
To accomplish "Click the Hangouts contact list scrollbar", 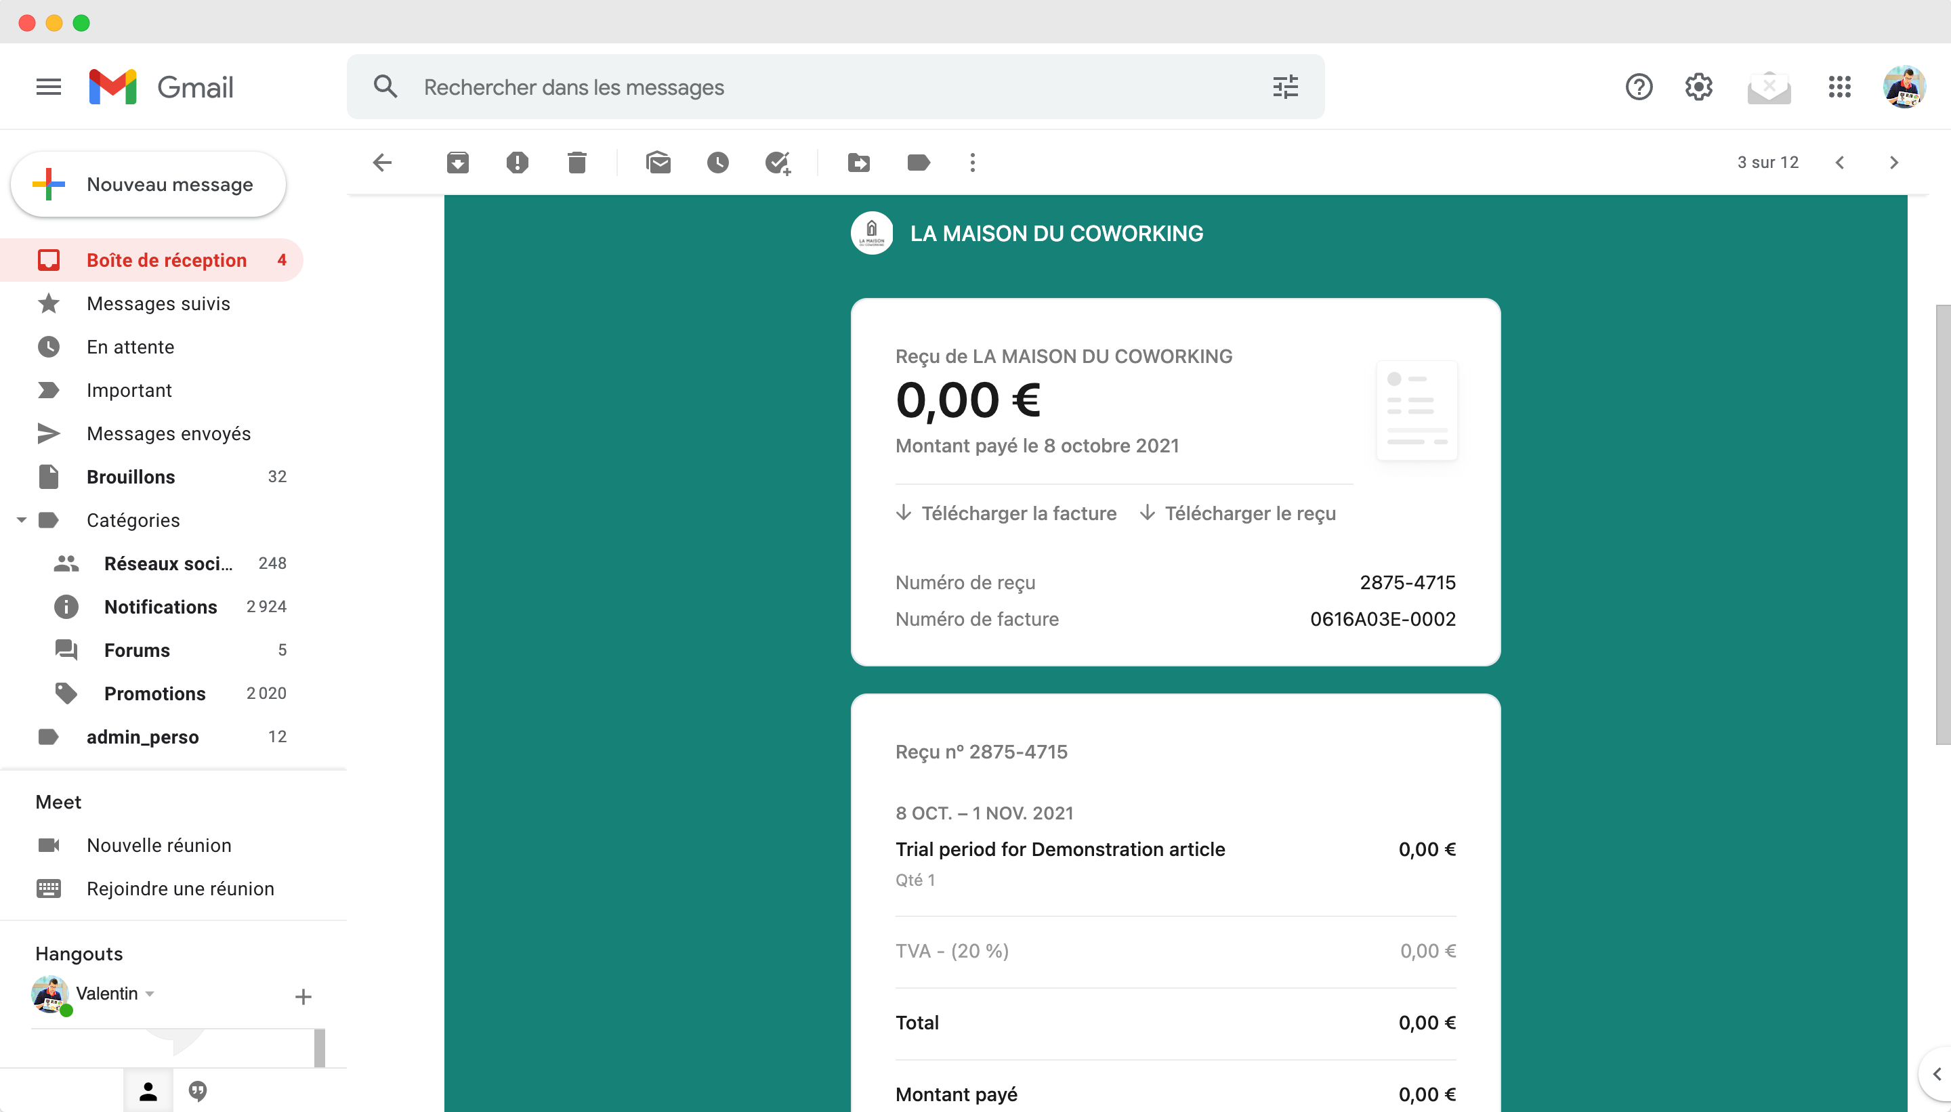I will (x=320, y=1048).
